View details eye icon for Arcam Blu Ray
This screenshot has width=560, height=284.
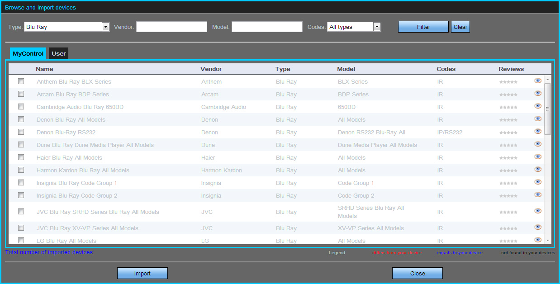point(538,93)
